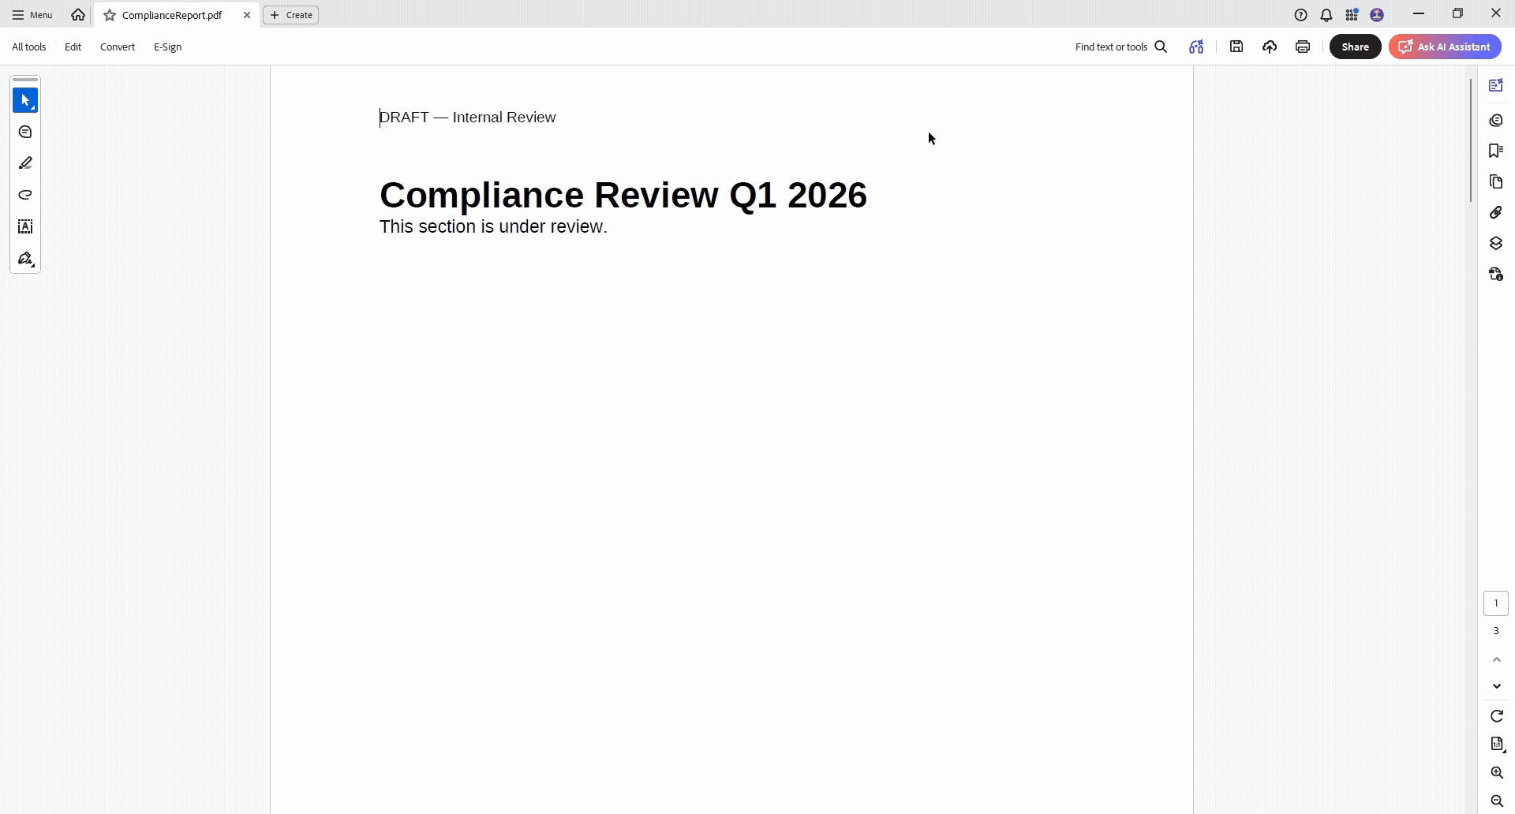Launch the Ask AI Assistant
1515x814 pixels.
[x=1445, y=47]
